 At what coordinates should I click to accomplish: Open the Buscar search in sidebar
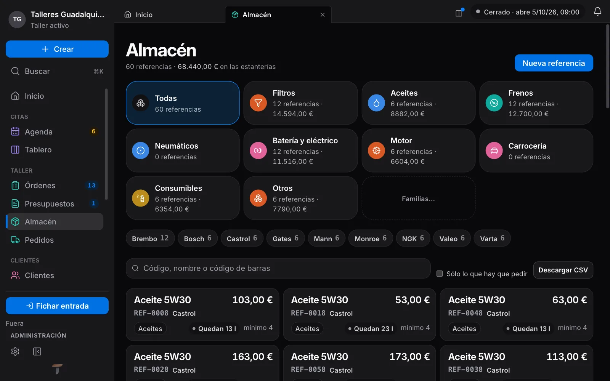click(x=57, y=71)
